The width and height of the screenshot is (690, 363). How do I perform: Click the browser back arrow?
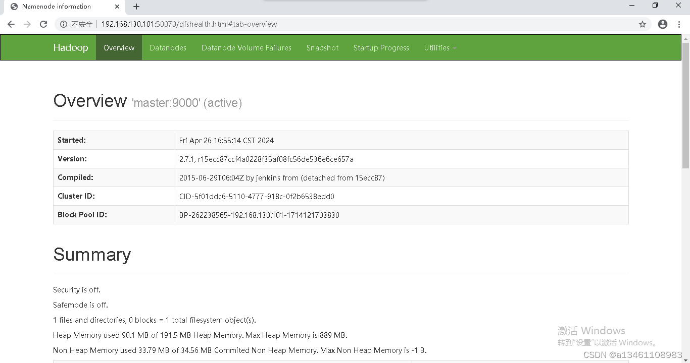11,24
